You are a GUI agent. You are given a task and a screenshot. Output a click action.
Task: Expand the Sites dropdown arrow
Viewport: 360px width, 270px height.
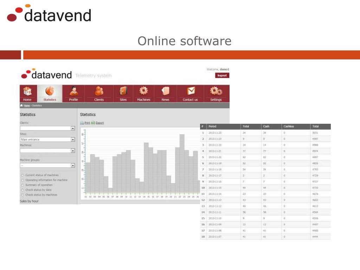(73, 139)
